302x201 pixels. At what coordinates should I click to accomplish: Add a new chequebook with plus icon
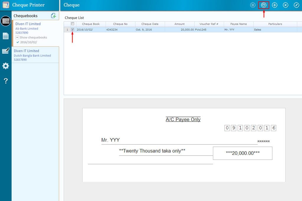pyautogui.click(x=53, y=16)
